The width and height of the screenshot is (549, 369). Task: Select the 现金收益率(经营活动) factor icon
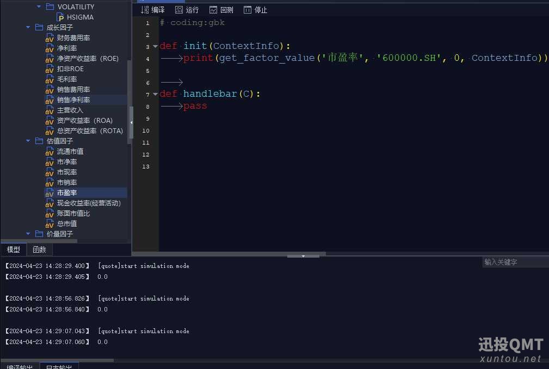[50, 203]
